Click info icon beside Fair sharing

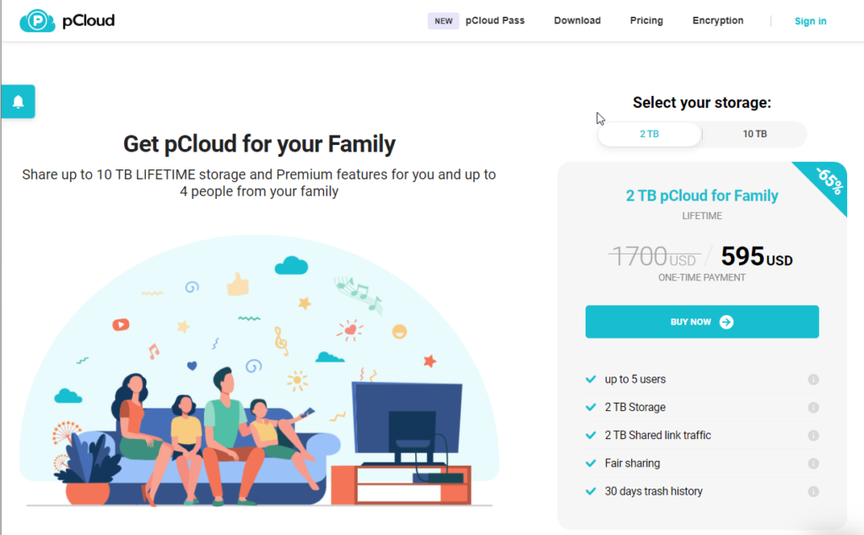click(x=813, y=463)
